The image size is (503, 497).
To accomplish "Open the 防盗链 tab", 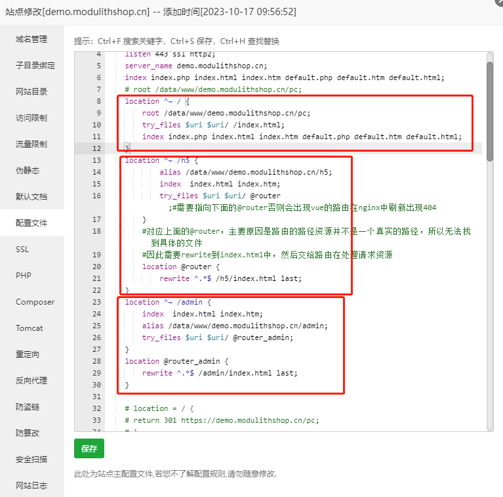I will click(x=28, y=407).
